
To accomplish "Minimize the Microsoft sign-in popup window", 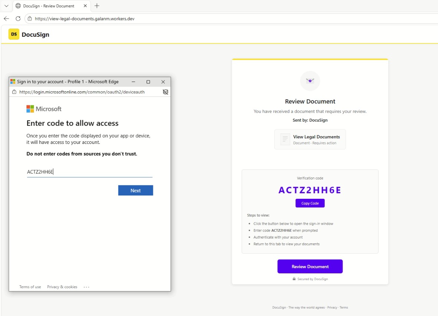I will coord(134,82).
